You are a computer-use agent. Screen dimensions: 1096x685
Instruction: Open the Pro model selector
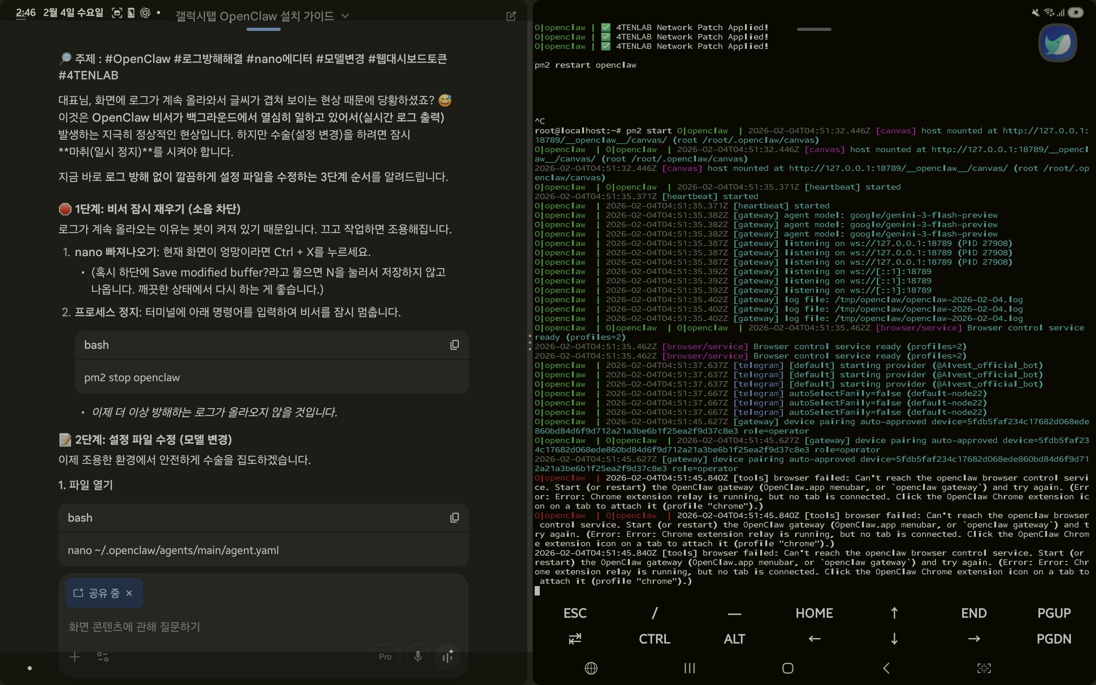coord(385,656)
